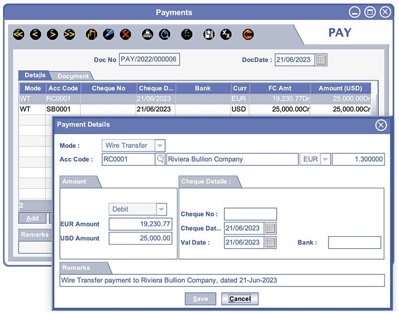Click the USD Amount field
The width and height of the screenshot is (399, 314).
pyautogui.click(x=140, y=238)
